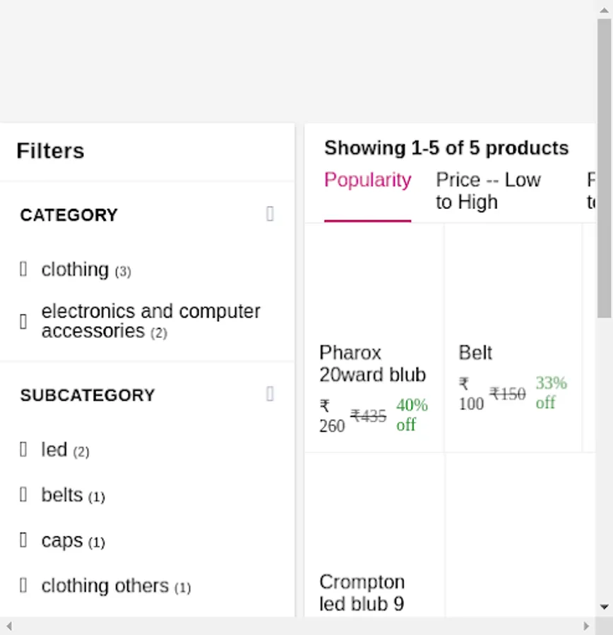Click the Belt product image area
The height and width of the screenshot is (635, 613).
pos(513,282)
